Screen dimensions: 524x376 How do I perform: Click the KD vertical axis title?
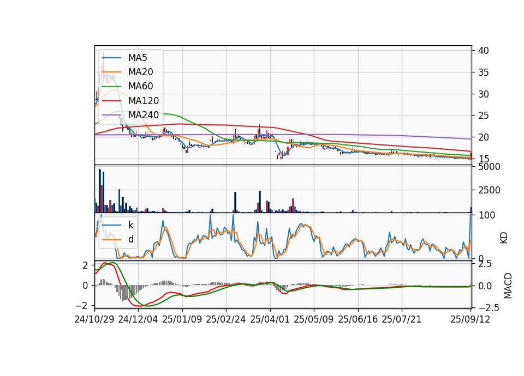504,238
